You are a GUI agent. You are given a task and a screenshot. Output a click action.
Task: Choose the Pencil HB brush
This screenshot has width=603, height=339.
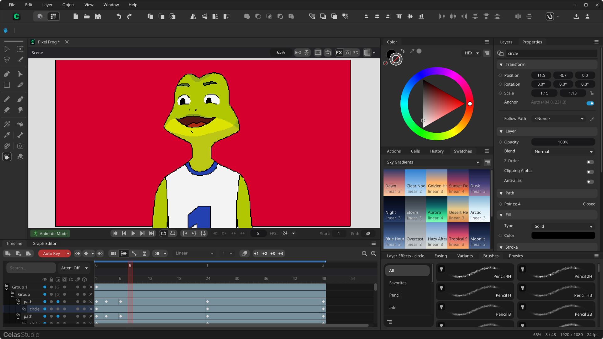coord(556,291)
